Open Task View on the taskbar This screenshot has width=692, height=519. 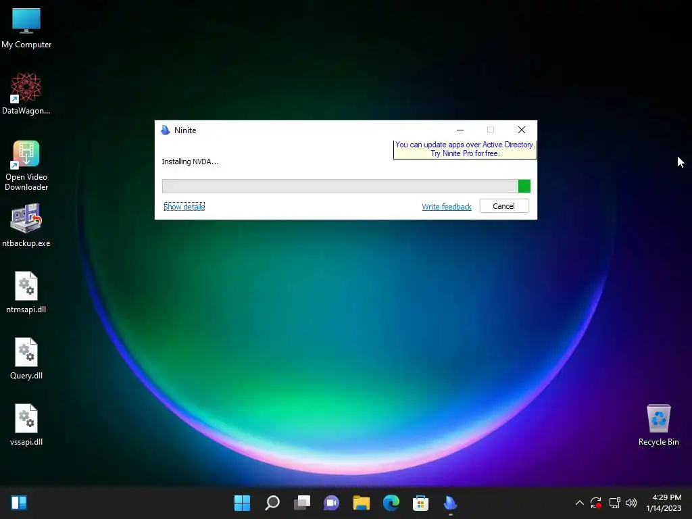click(302, 503)
